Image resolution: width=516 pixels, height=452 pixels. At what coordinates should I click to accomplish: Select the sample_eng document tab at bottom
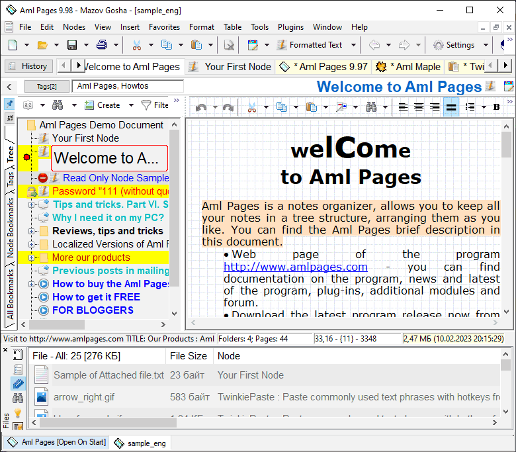point(141,443)
